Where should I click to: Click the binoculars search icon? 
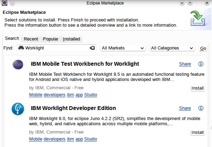21,48
